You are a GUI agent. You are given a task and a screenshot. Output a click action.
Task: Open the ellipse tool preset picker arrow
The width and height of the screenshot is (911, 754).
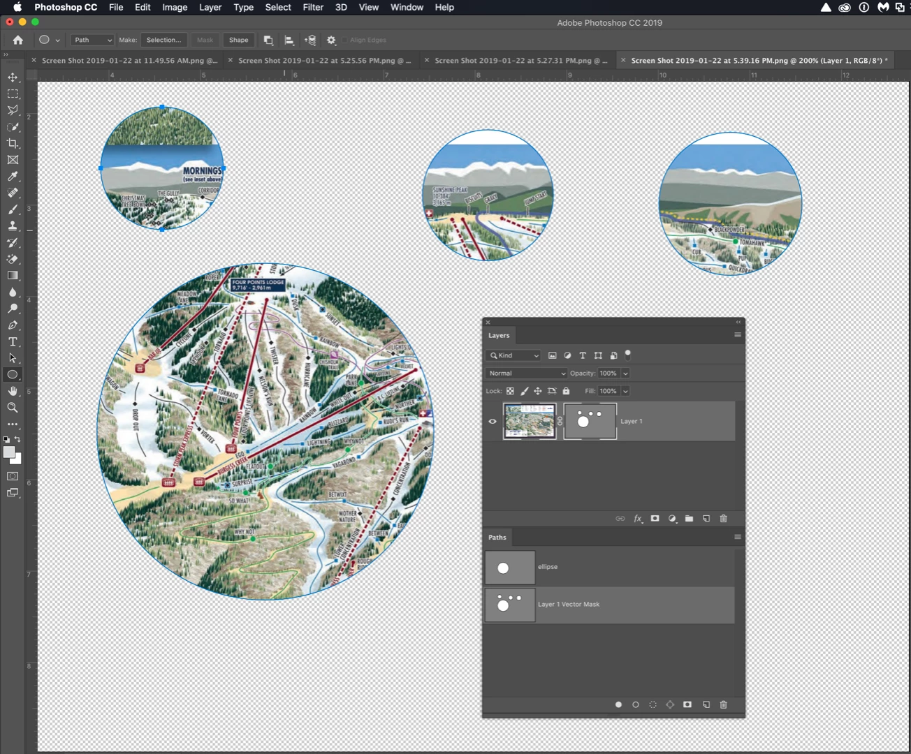pos(57,40)
